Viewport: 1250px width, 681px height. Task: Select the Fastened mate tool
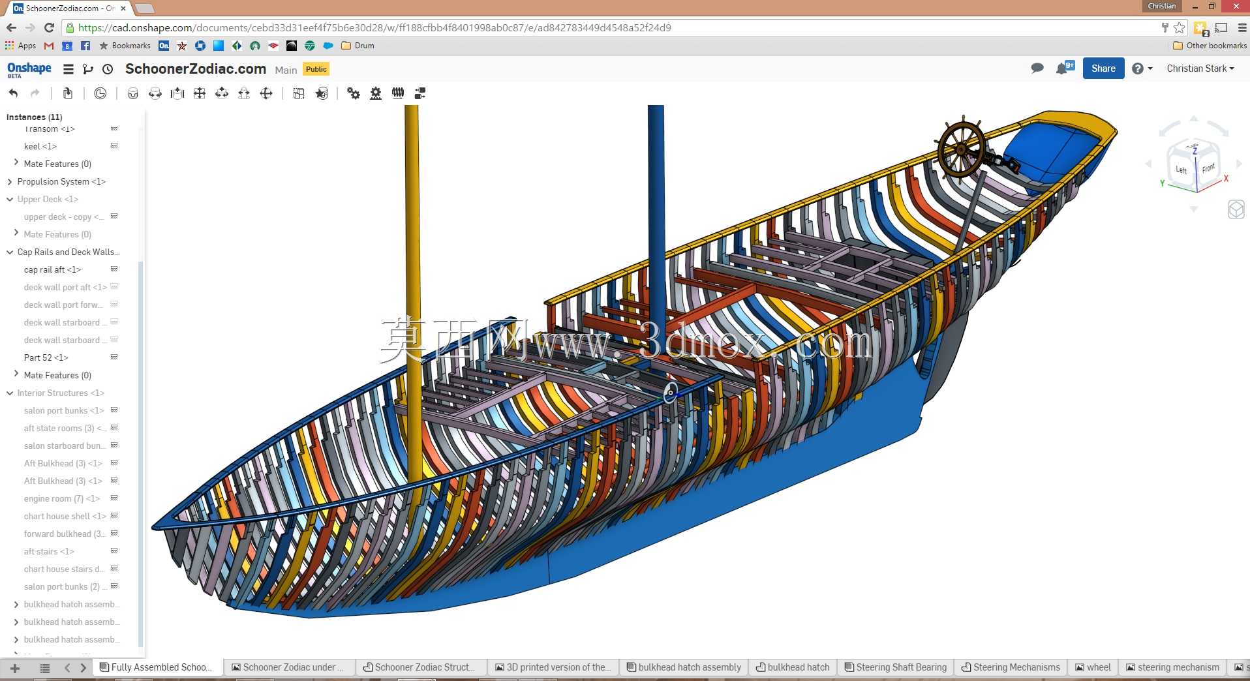click(x=133, y=93)
